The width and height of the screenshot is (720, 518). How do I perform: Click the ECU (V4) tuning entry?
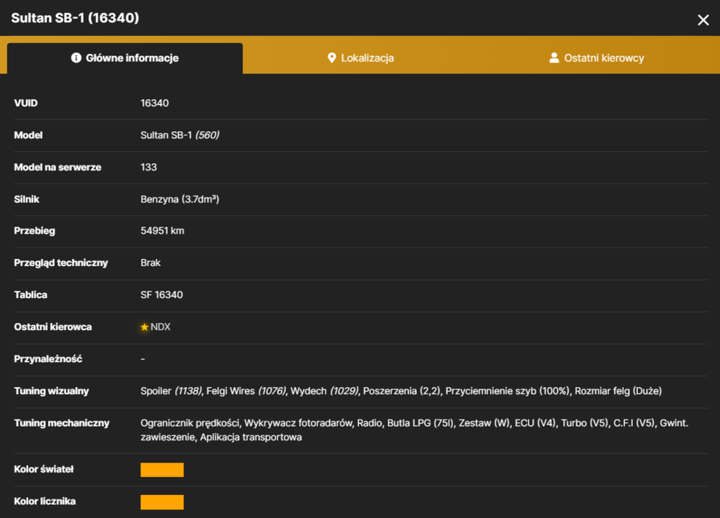[x=536, y=423]
